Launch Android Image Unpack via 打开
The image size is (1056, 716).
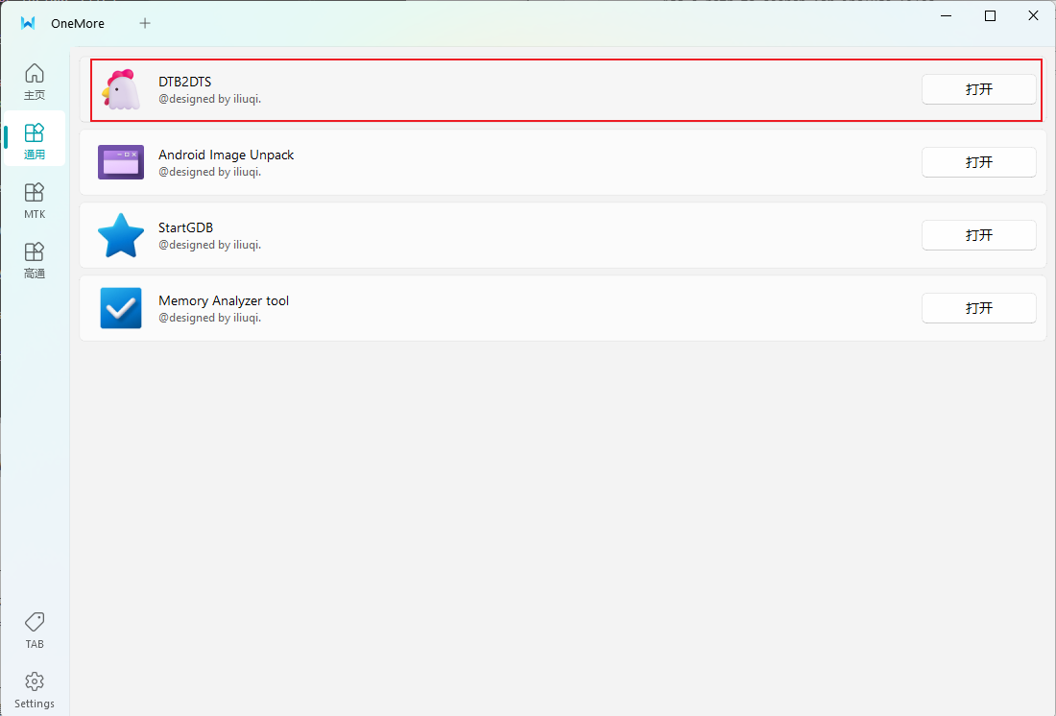pyautogui.click(x=978, y=162)
